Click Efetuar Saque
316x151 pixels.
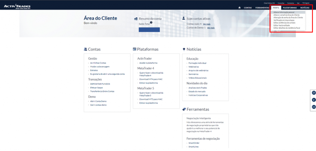click(x=96, y=88)
